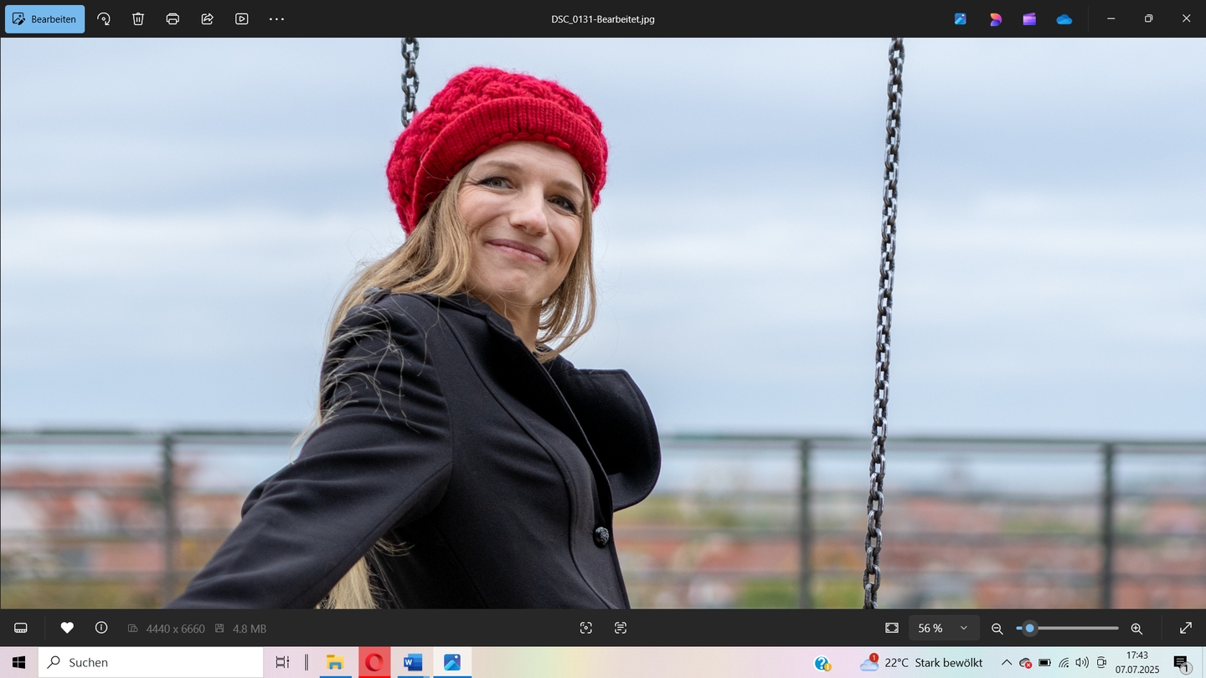1206x678 pixels.
Task: Share the photo with the share icon
Action: (x=207, y=19)
